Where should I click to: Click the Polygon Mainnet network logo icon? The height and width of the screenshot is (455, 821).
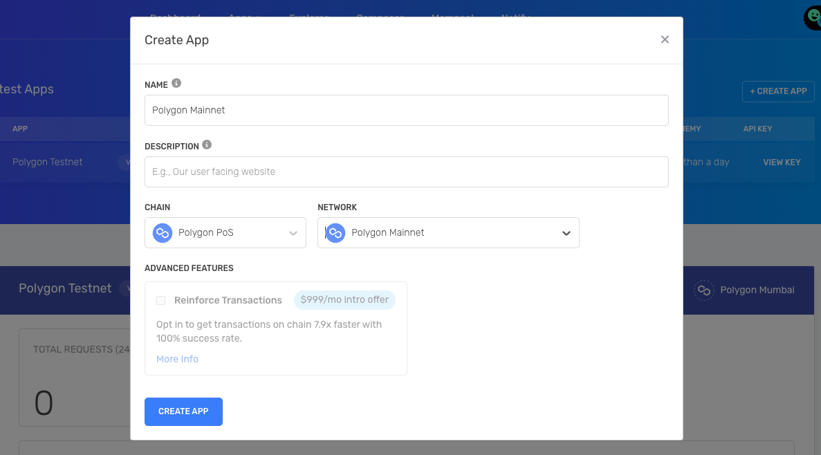335,233
